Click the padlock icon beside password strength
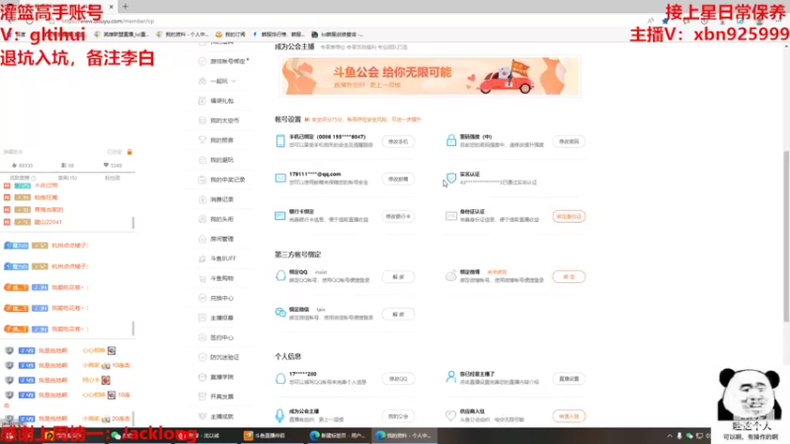The width and height of the screenshot is (790, 444). pos(451,140)
